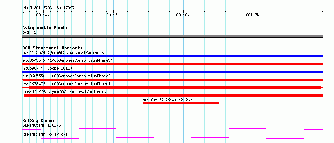Click the ruler's right arrowhead

pyautogui.click(x=322, y=12)
